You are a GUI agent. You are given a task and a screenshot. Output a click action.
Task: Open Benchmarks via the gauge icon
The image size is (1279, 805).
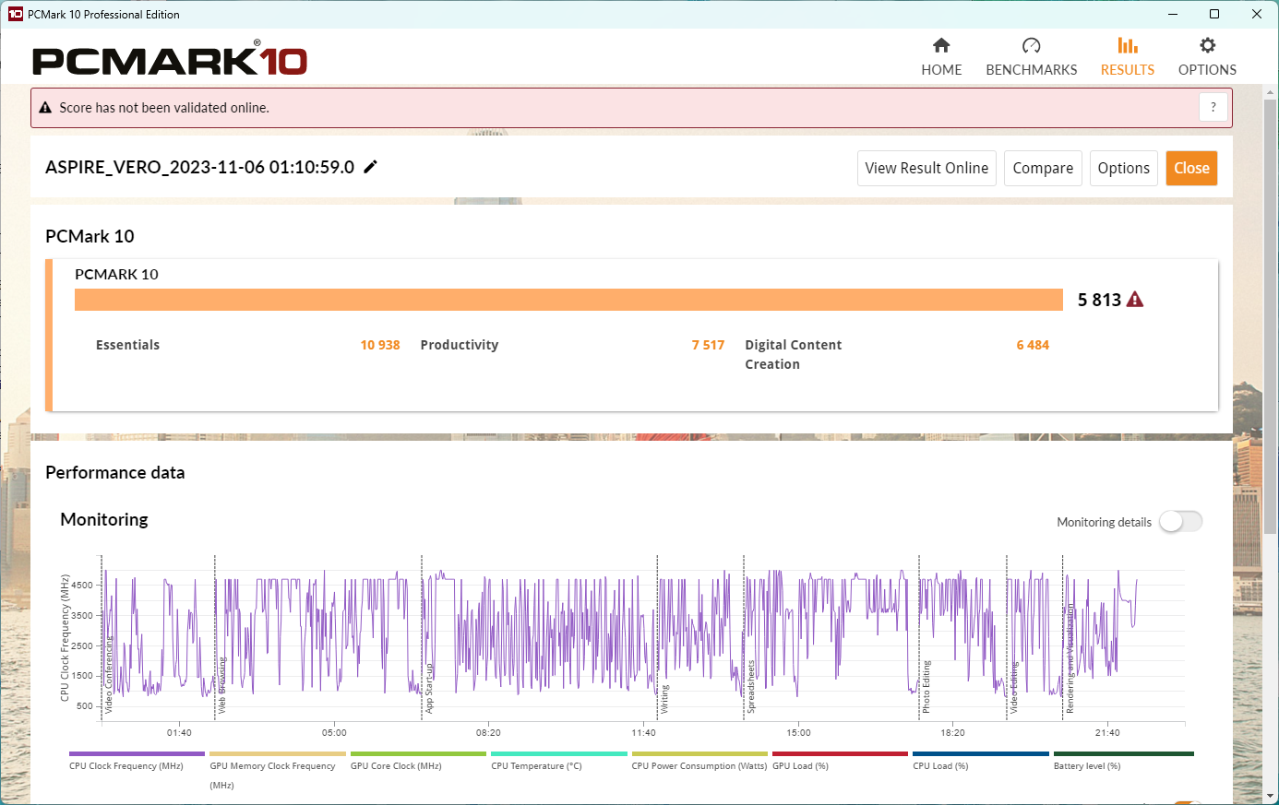[1032, 45]
